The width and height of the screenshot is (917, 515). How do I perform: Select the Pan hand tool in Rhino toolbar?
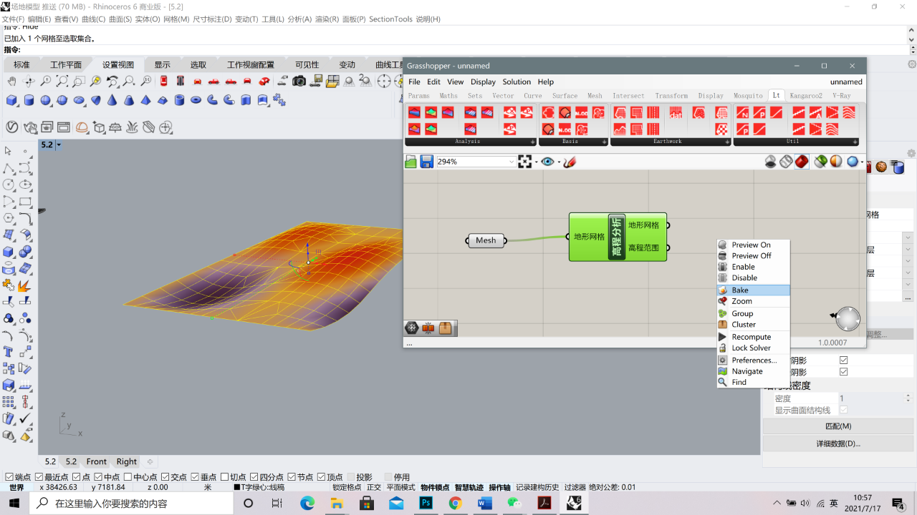(12, 82)
